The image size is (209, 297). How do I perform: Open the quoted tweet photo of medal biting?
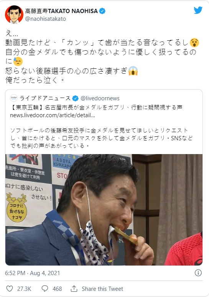point(104,210)
